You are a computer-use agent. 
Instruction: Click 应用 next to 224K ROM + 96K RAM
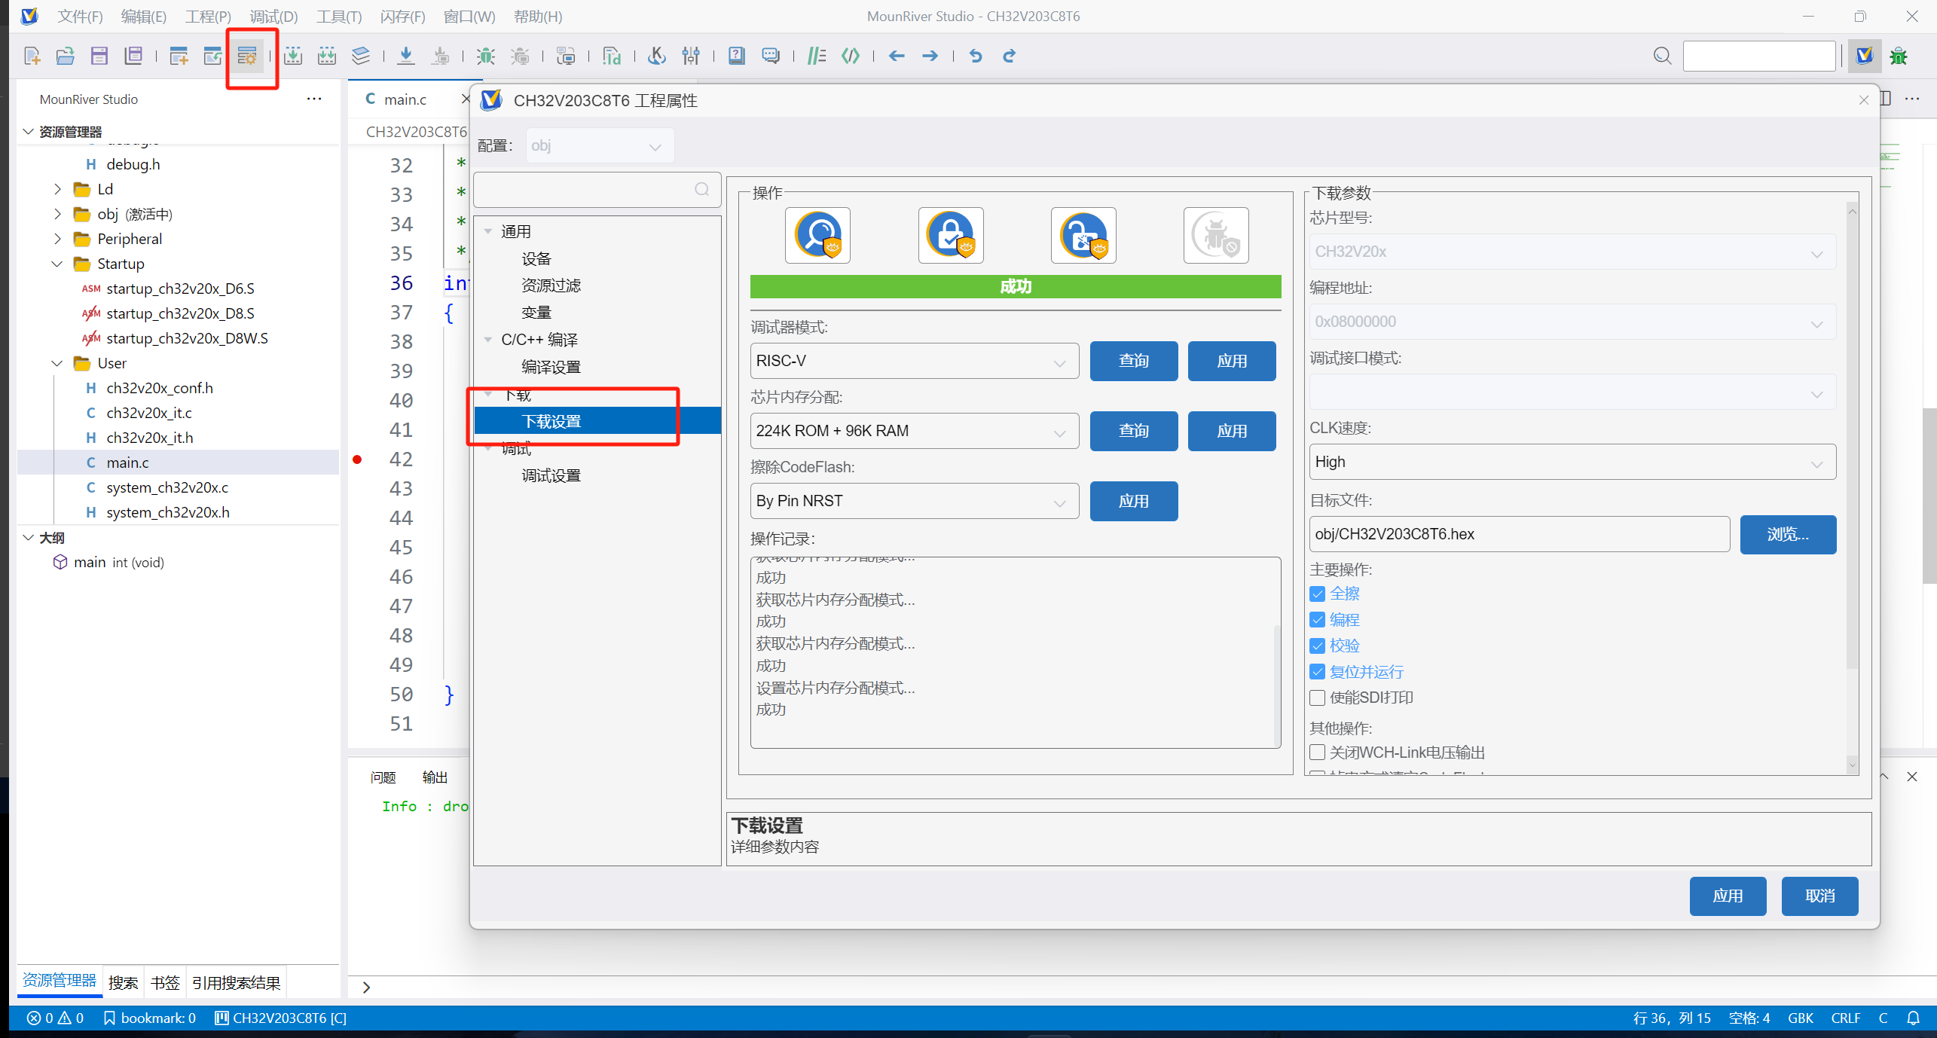click(1232, 431)
